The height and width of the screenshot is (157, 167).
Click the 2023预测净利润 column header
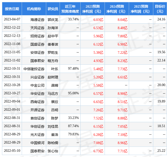pos(93,9)
